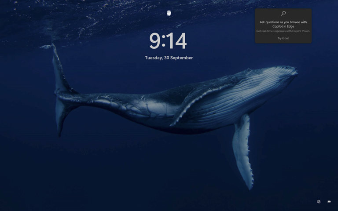Screen dimensions: 338x211
Task: Click the fingerprint sign-in icon above the clock
Action: coord(169,13)
